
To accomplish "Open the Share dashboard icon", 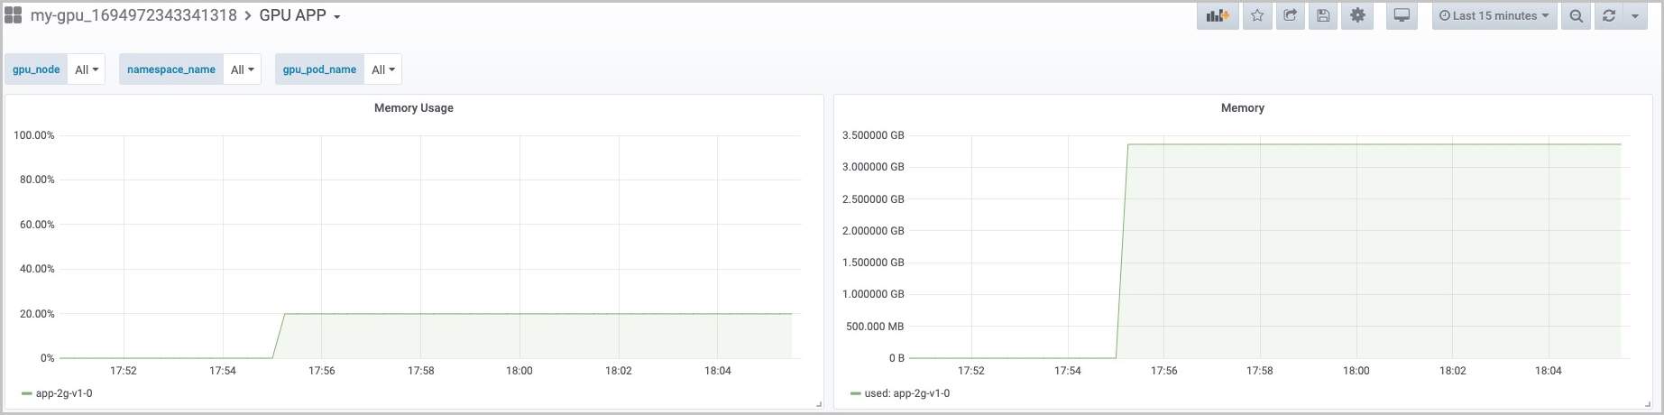I will coord(1291,16).
